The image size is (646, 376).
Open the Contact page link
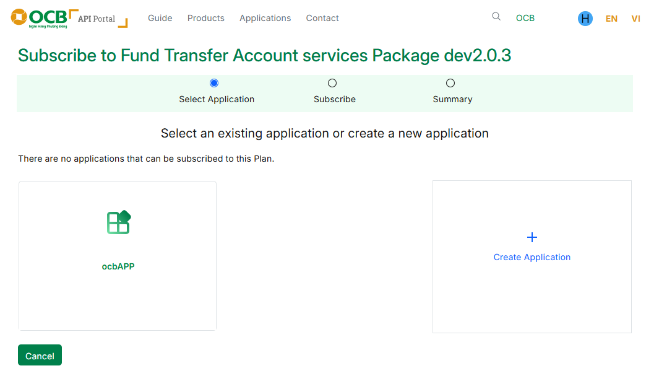[322, 18]
